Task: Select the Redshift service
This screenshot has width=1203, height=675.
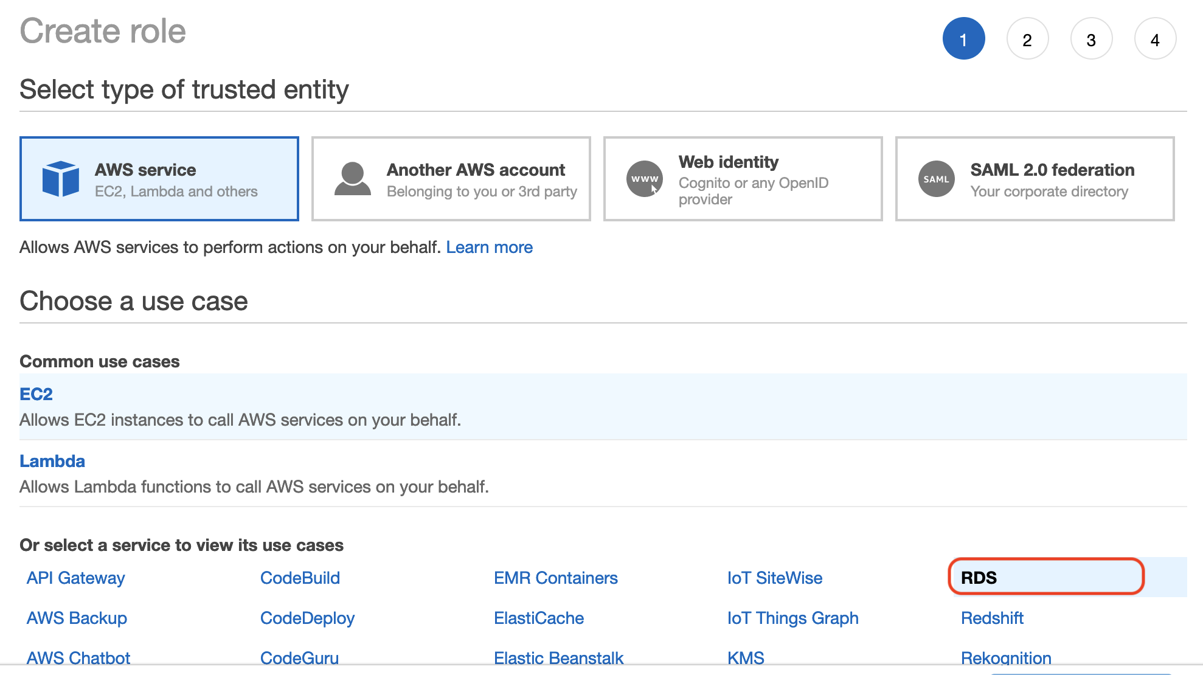Action: pyautogui.click(x=993, y=618)
